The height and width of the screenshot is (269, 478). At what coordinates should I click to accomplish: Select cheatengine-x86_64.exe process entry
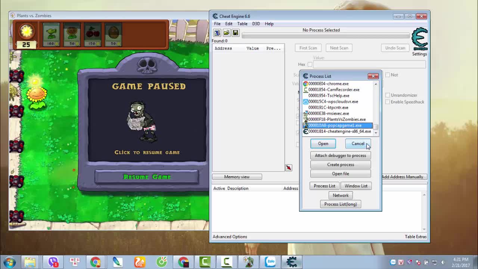click(x=338, y=132)
